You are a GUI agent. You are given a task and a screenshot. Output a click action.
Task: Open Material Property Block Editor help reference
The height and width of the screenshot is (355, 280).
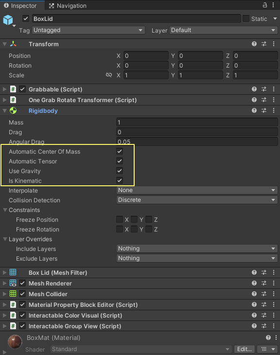click(x=254, y=304)
